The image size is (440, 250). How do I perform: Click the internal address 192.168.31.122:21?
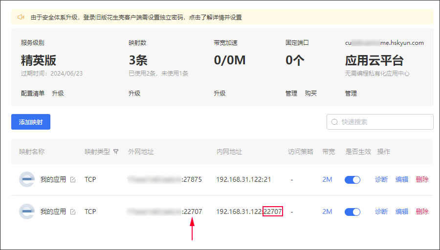[243, 179]
